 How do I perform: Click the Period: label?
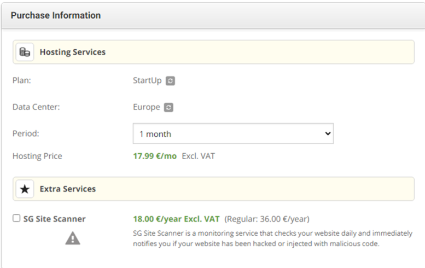pyautogui.click(x=26, y=133)
